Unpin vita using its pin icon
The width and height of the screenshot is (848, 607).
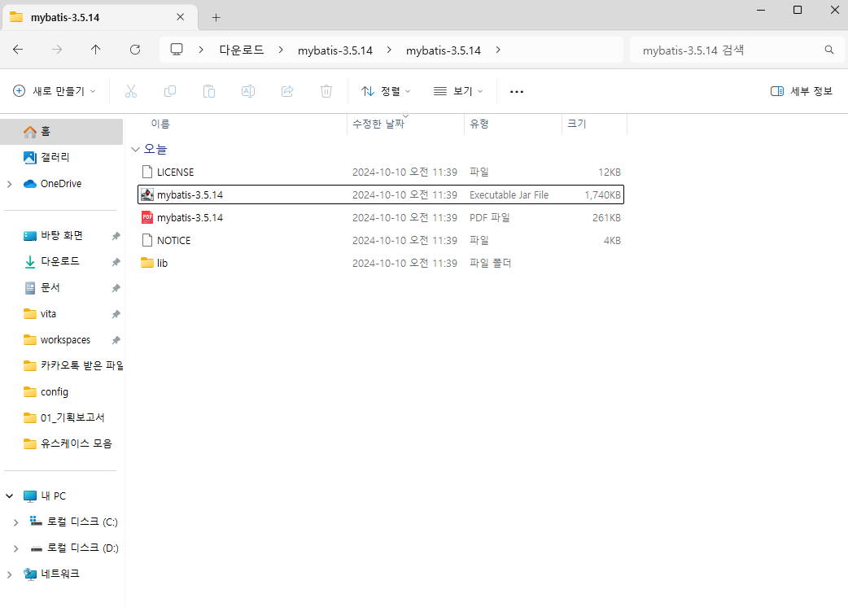(x=116, y=314)
